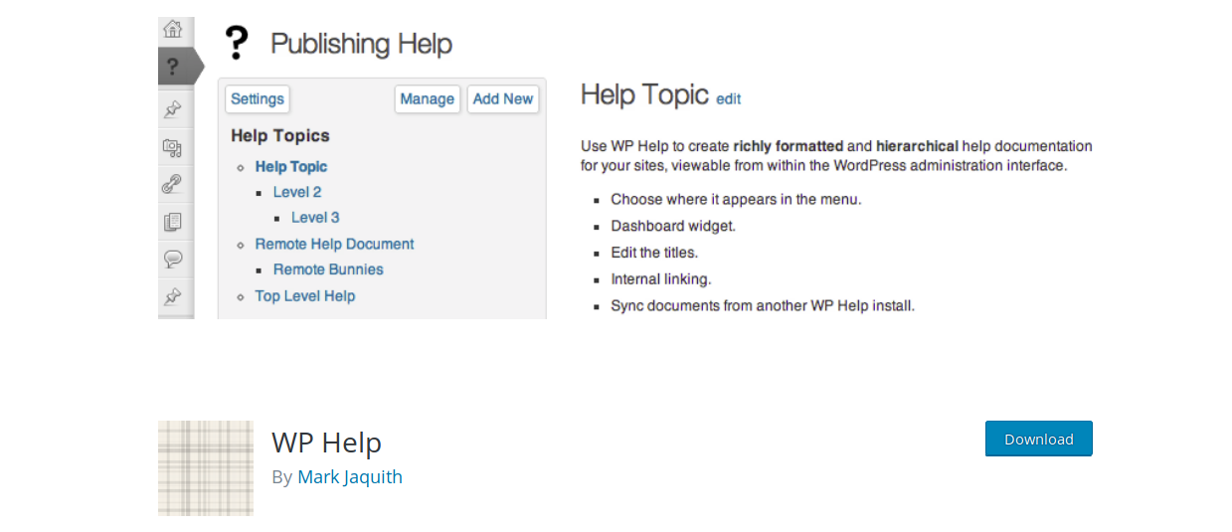Click the bottom pushpin icon in sidebar
The width and height of the screenshot is (1232, 532).
173,296
